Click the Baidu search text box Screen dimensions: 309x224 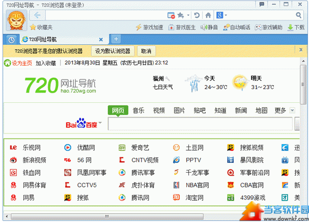tap(200, 124)
